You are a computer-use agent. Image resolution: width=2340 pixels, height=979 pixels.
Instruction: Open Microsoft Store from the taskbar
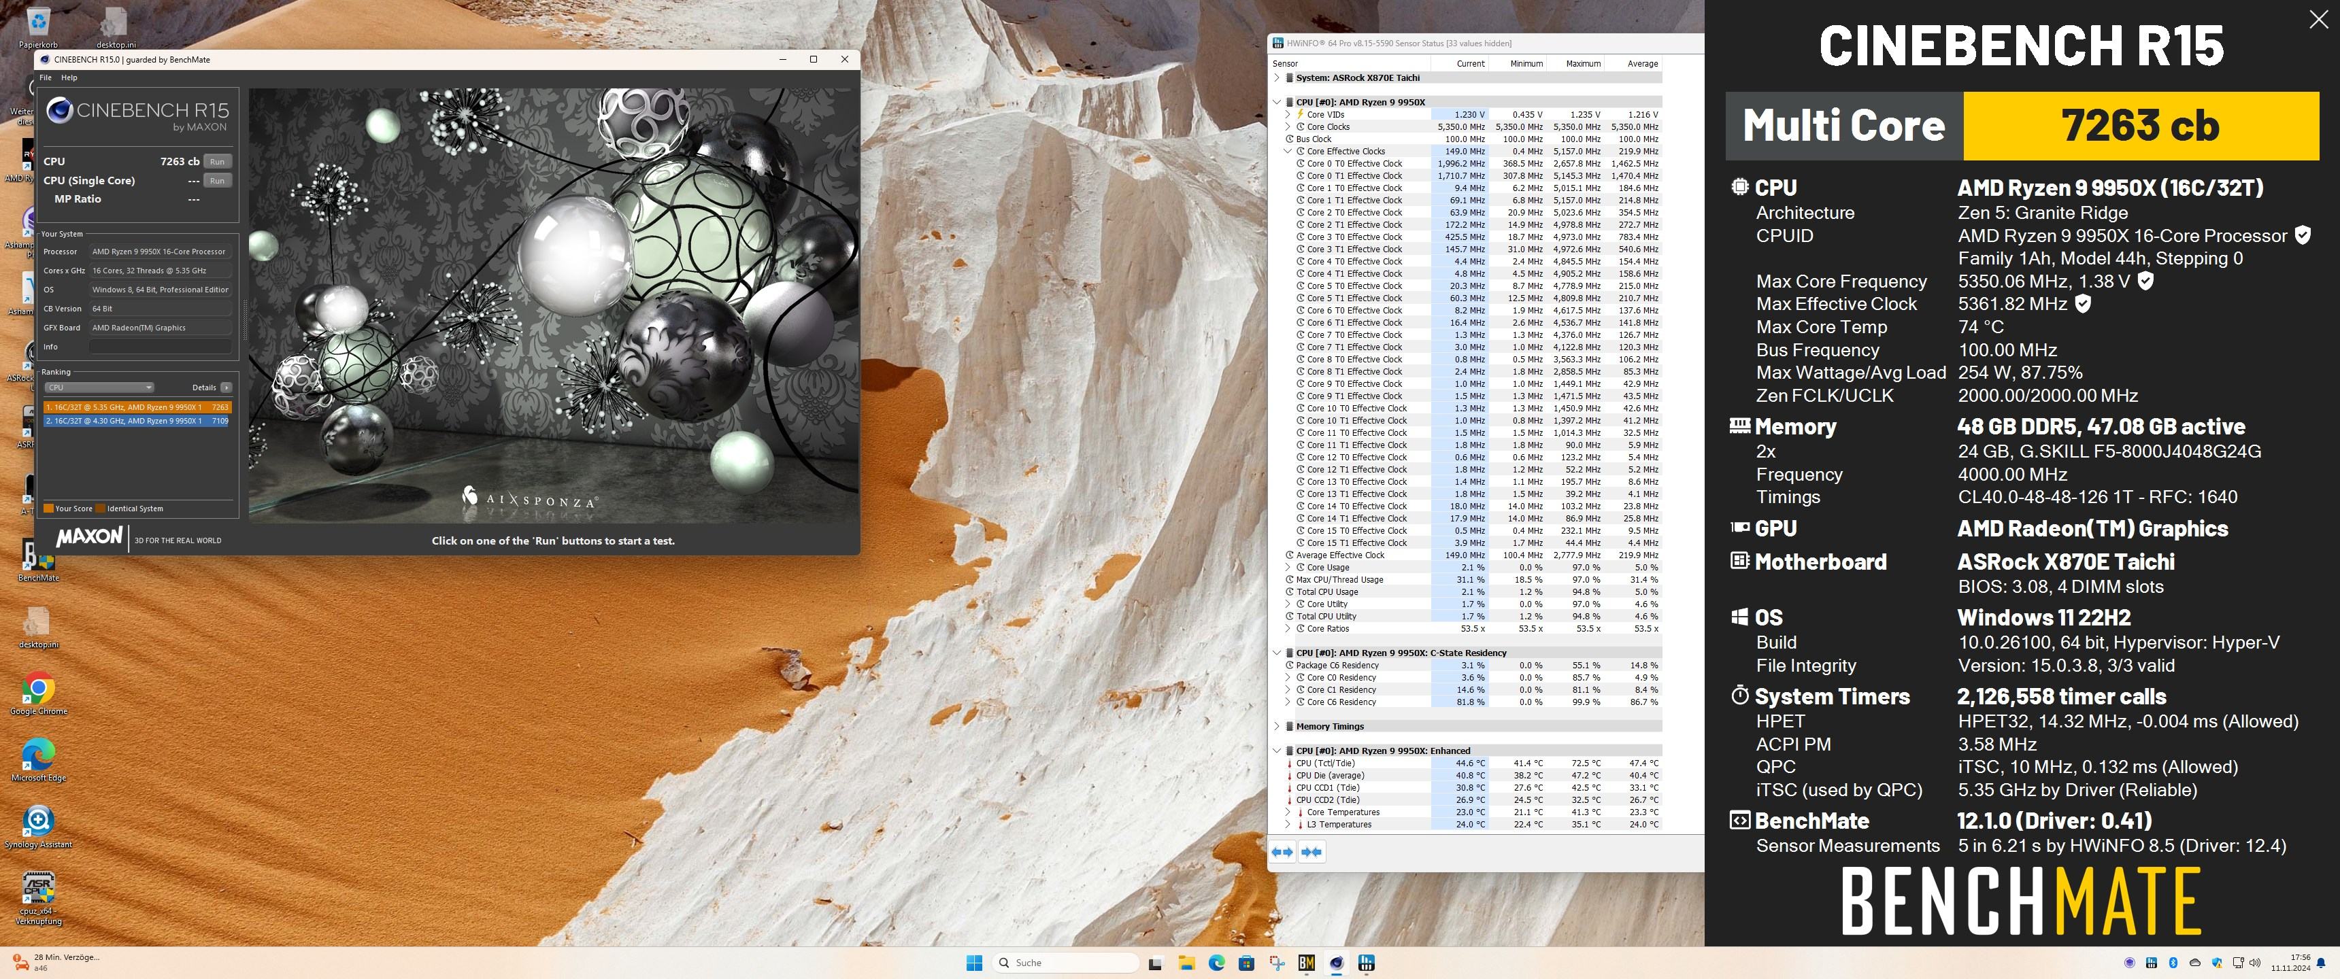[x=1246, y=963]
